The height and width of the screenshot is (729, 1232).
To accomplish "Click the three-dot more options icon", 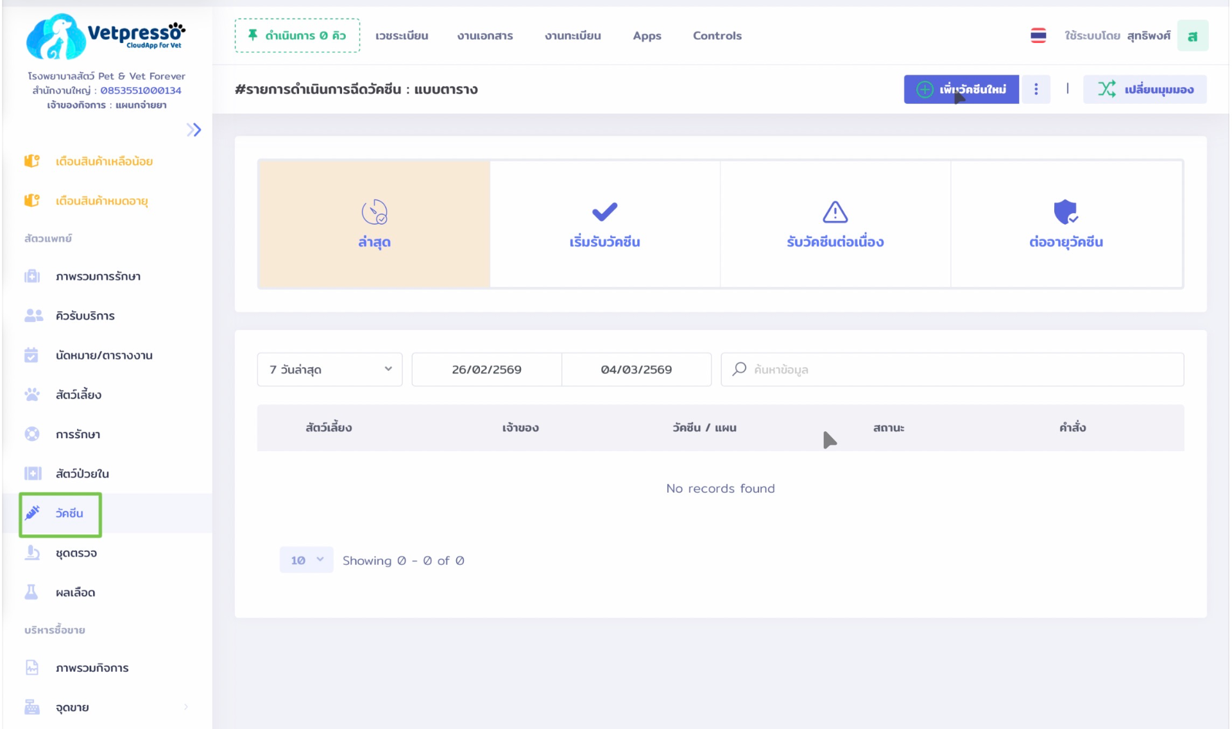I will click(x=1036, y=89).
